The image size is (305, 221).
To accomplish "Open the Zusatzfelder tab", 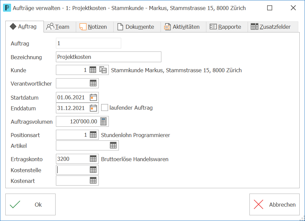I will coord(273,27).
